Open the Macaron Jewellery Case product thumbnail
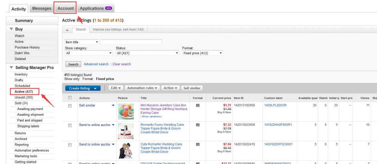The width and height of the screenshot is (377, 164). click(x=126, y=111)
